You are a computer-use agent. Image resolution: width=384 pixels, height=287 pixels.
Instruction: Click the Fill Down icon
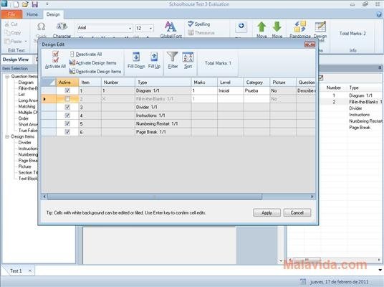[136, 57]
